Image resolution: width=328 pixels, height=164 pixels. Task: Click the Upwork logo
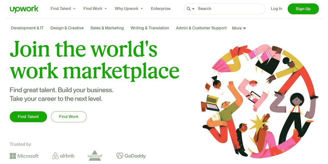pos(24,9)
